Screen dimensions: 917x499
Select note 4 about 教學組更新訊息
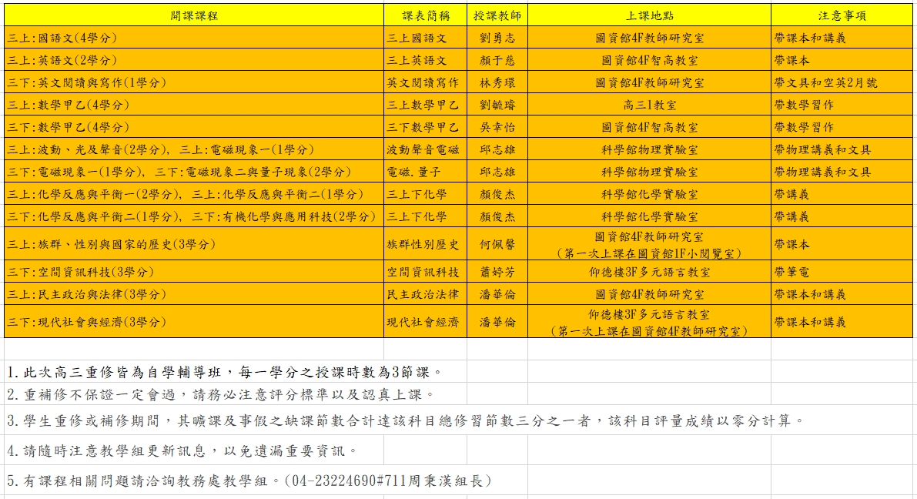[182, 450]
